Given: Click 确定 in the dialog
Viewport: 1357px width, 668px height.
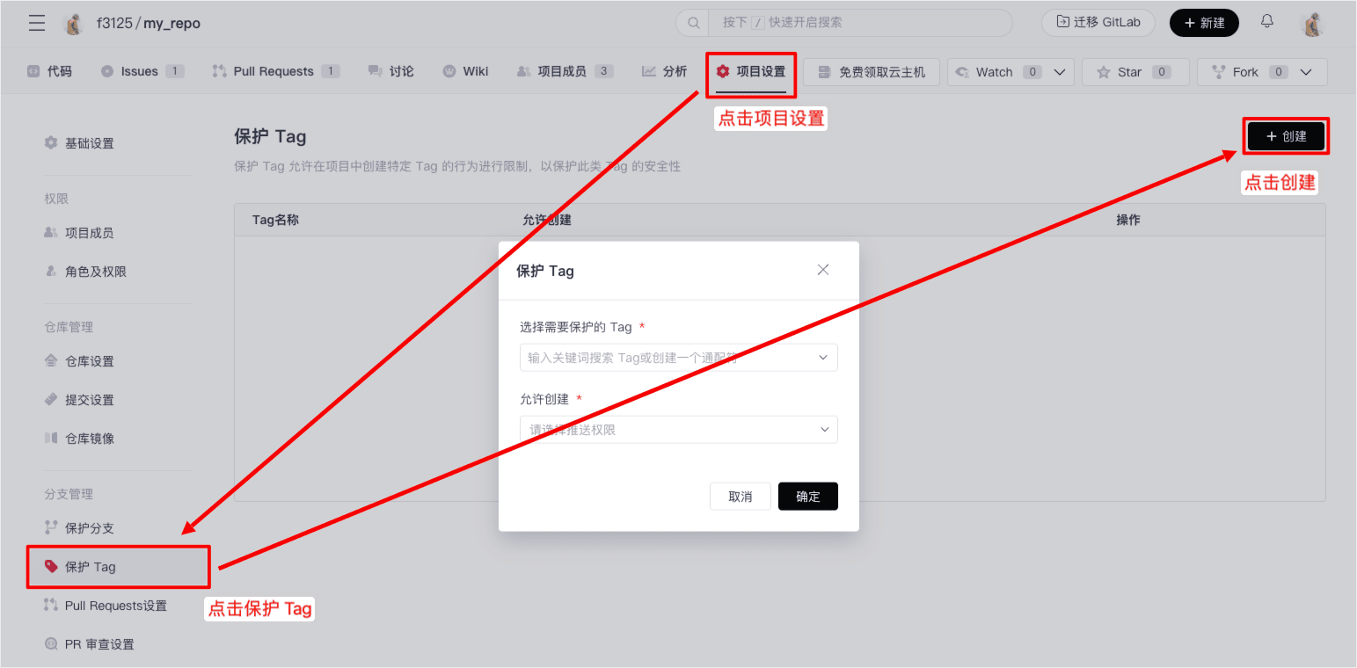Looking at the screenshot, I should click(x=808, y=497).
